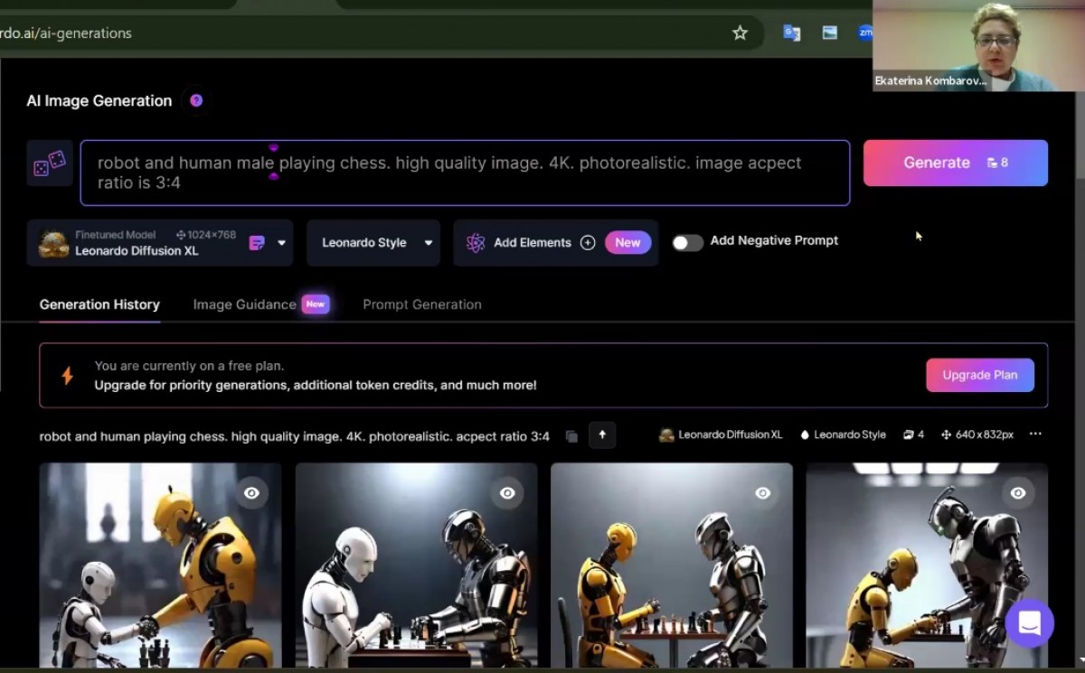Click the Upgrade Plan button

979,375
